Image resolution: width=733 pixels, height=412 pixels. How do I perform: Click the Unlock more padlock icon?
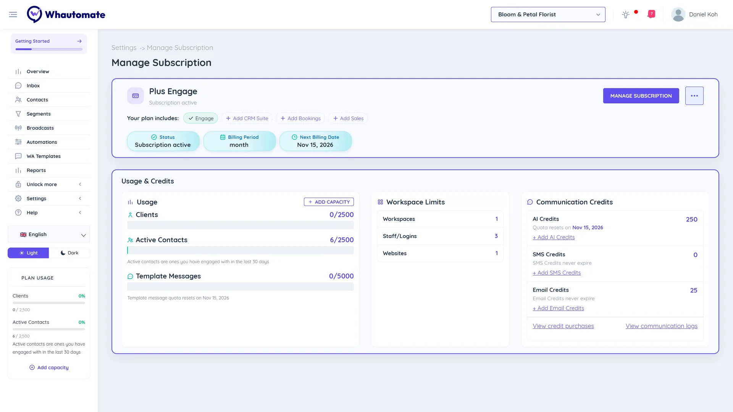[x=18, y=185]
